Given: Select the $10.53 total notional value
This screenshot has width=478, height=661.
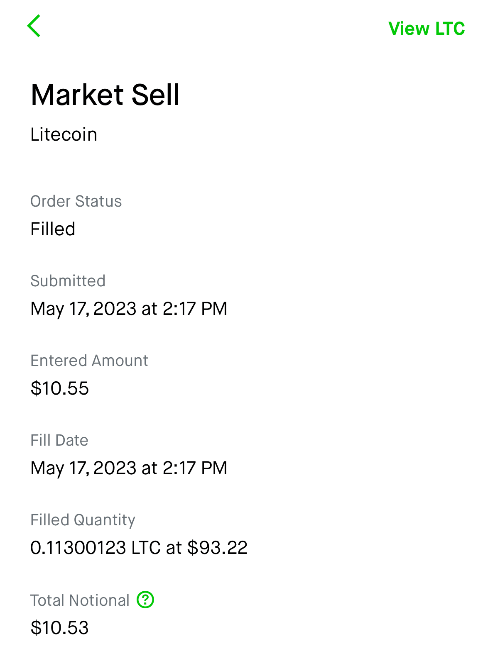Looking at the screenshot, I should point(60,627).
